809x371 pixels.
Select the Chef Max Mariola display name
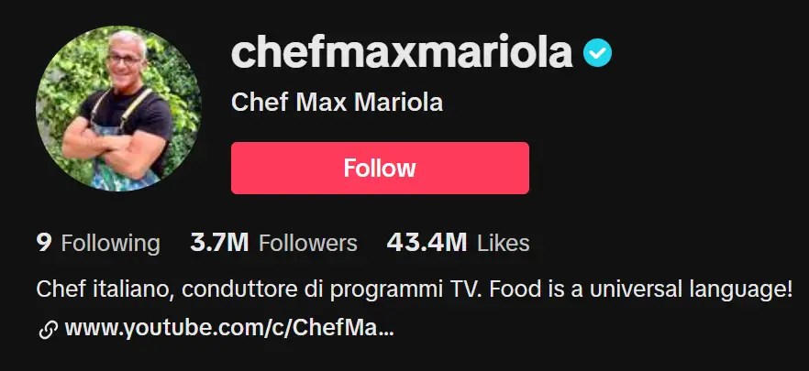pos(337,102)
